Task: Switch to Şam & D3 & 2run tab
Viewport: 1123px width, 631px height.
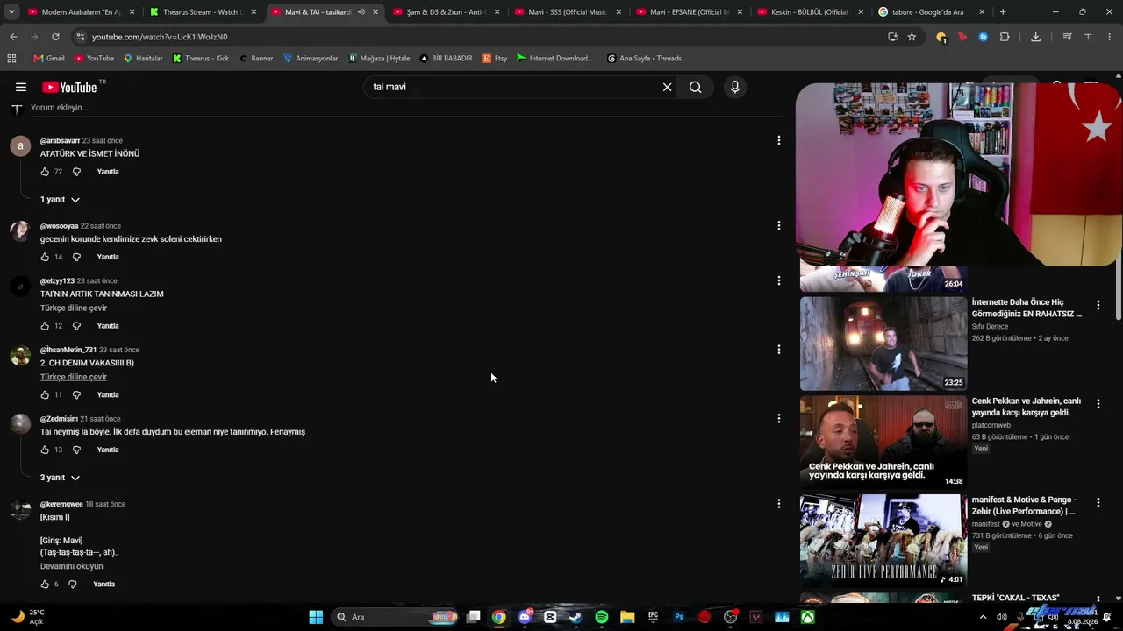Action: coord(447,12)
